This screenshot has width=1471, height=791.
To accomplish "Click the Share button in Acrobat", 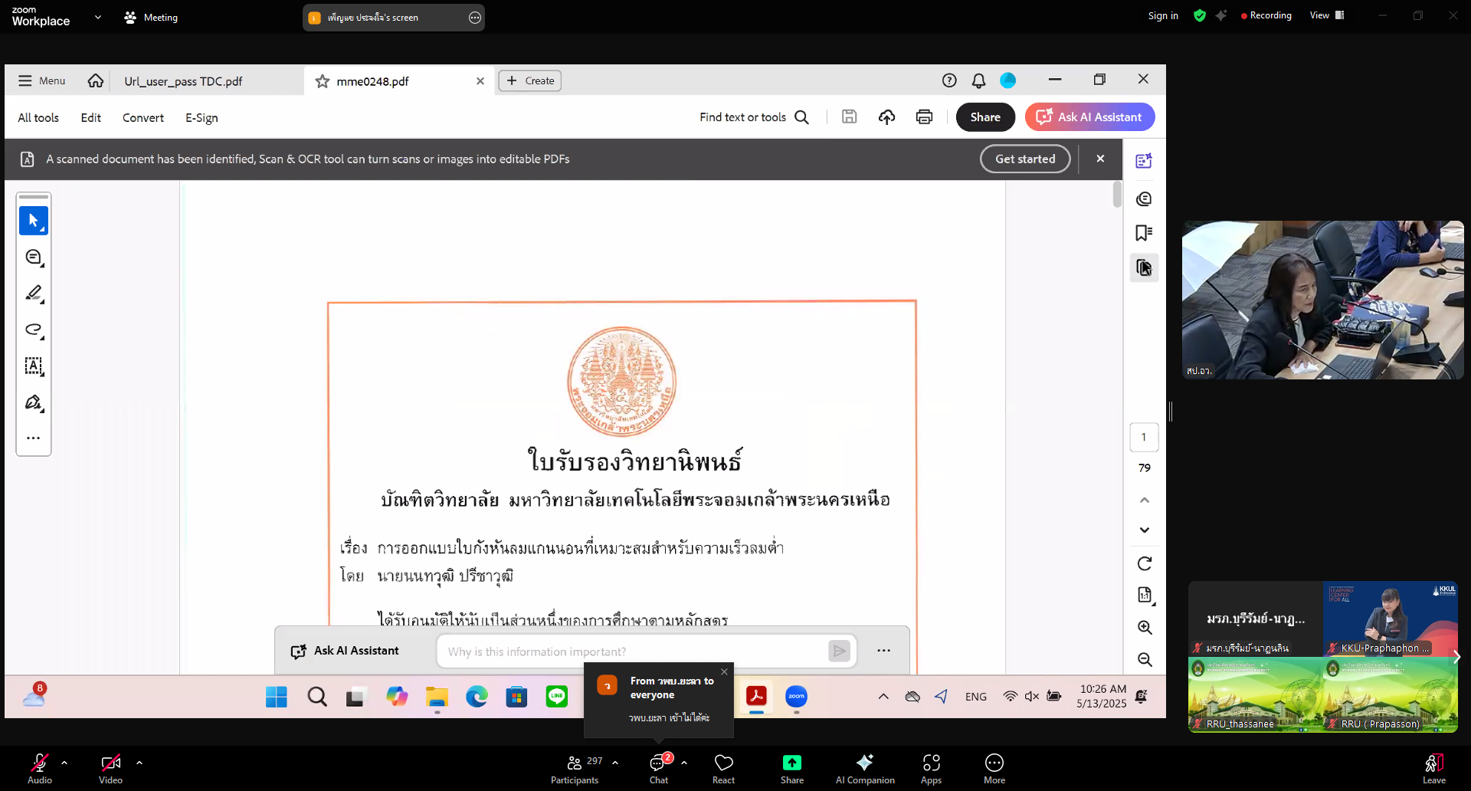I will 985,117.
